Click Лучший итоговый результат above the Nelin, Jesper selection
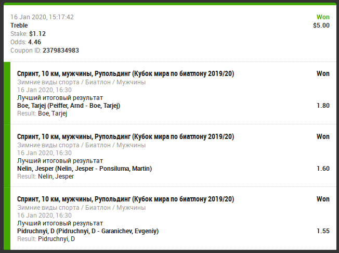This screenshot has height=253, width=339. pyautogui.click(x=60, y=161)
